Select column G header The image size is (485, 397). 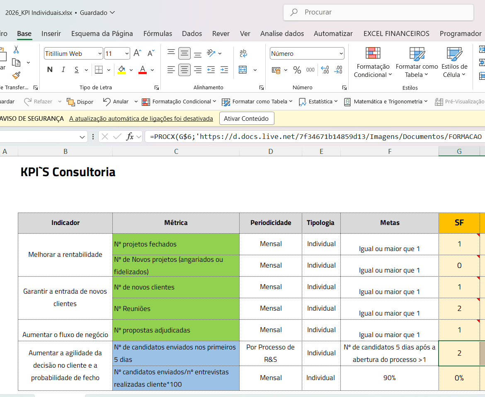click(x=459, y=151)
